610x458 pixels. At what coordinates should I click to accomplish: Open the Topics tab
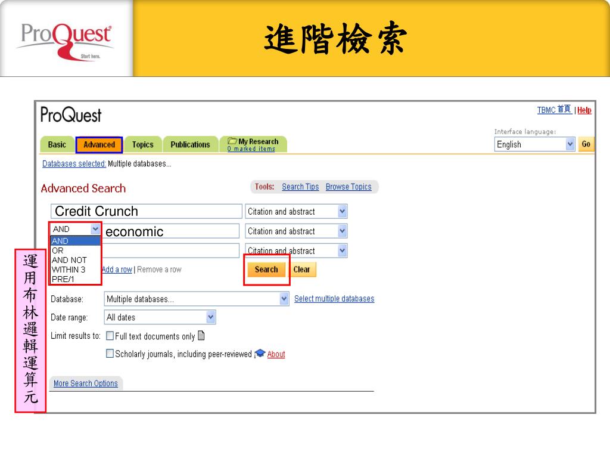click(143, 144)
